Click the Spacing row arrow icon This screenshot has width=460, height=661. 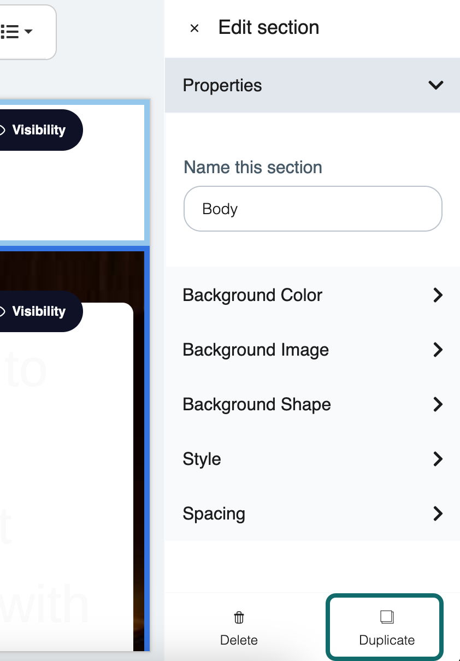tap(437, 514)
